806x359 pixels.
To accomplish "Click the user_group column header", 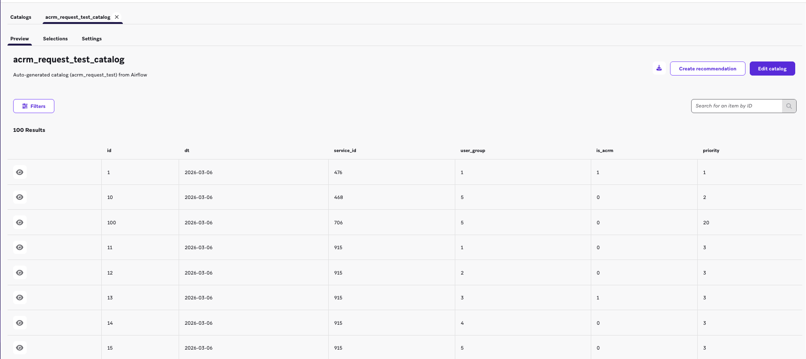I will pyautogui.click(x=473, y=151).
